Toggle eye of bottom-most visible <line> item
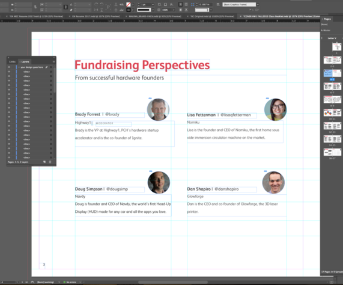Screen dimensions: 343x285 pyautogui.click(x=9, y=158)
